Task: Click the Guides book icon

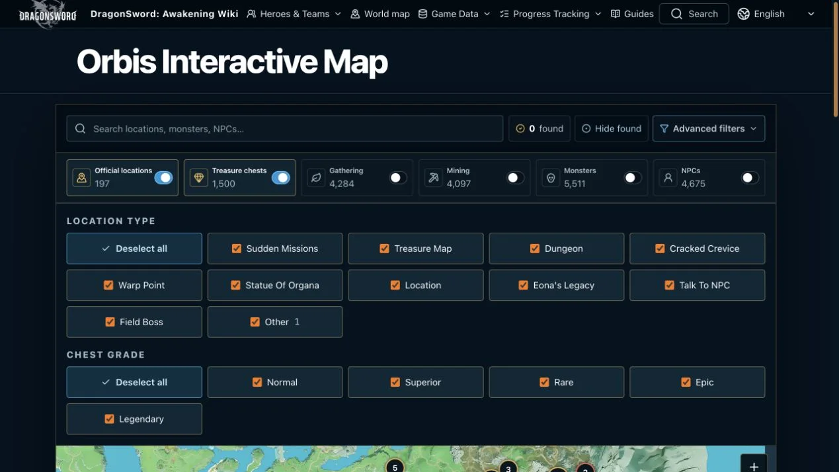Action: 616,14
